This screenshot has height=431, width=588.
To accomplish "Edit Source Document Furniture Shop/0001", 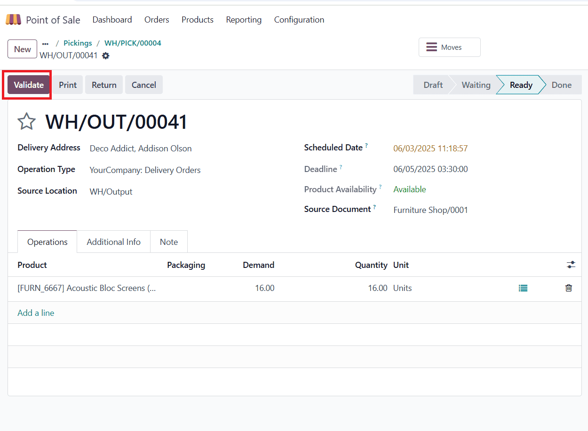I will pos(430,210).
